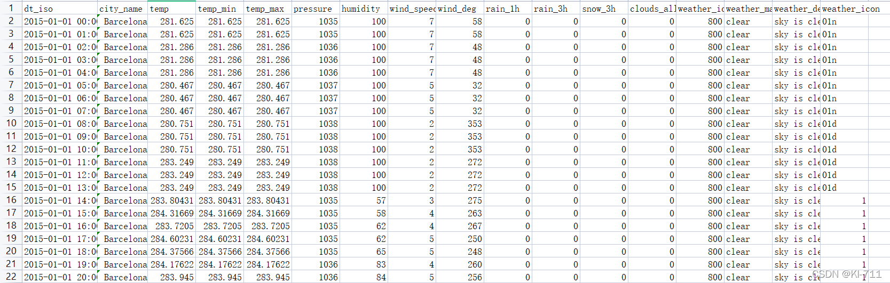The height and width of the screenshot is (283, 890).
Task: Click snow_3h value 0 in row 15
Action: coord(604,188)
